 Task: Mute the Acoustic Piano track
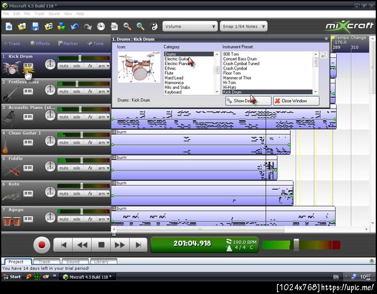pos(63,117)
